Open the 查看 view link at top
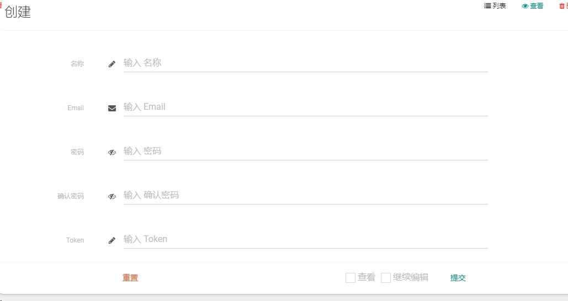Viewport: 568px width, 301px height. (533, 6)
